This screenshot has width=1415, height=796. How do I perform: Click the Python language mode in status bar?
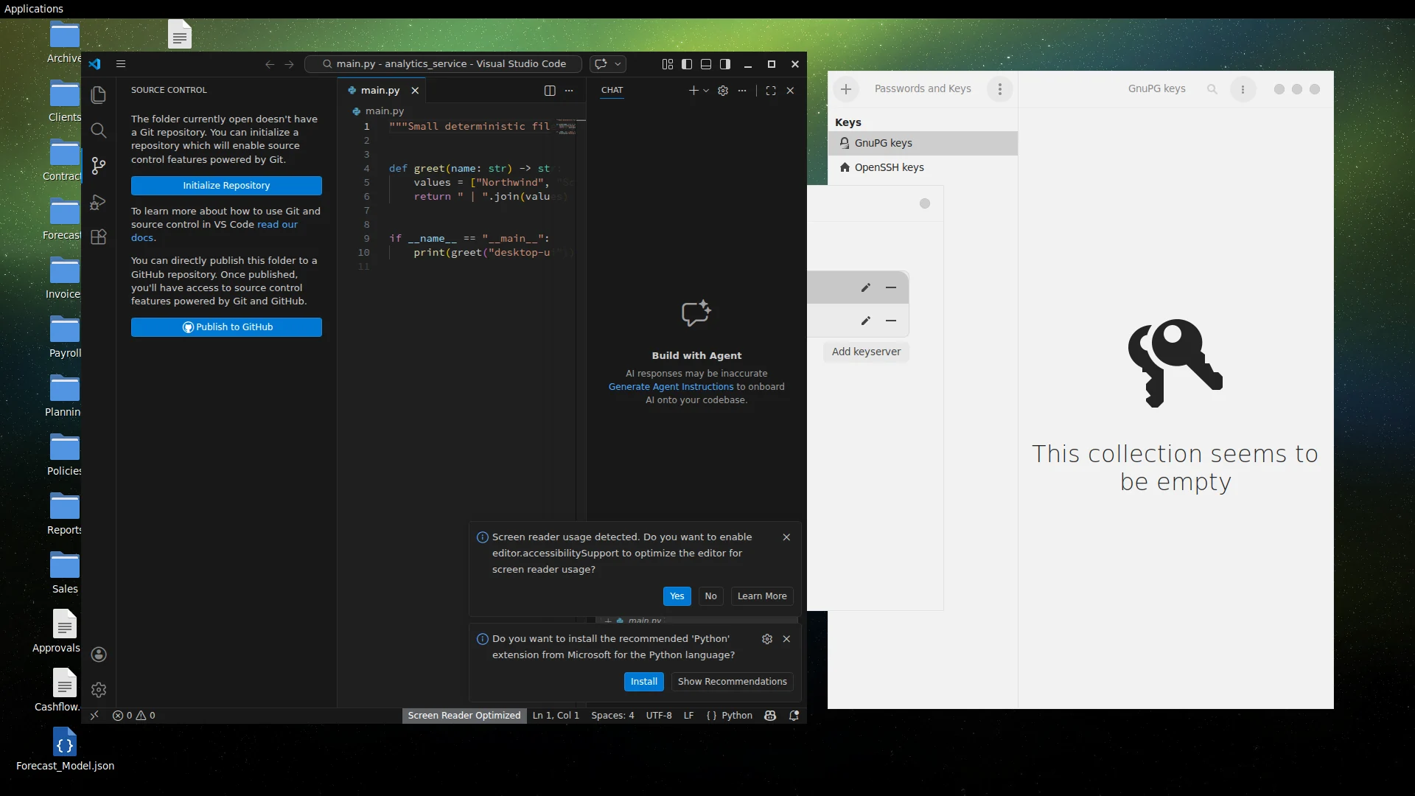[x=736, y=716]
